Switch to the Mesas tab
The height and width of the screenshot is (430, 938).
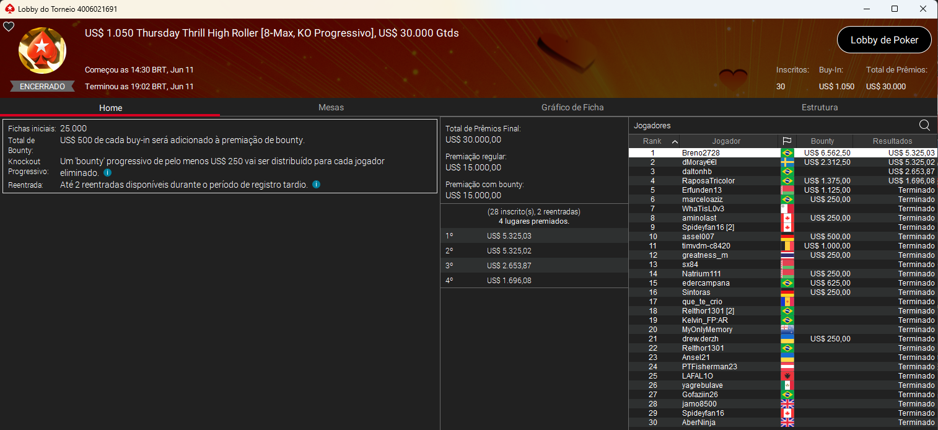pos(331,107)
